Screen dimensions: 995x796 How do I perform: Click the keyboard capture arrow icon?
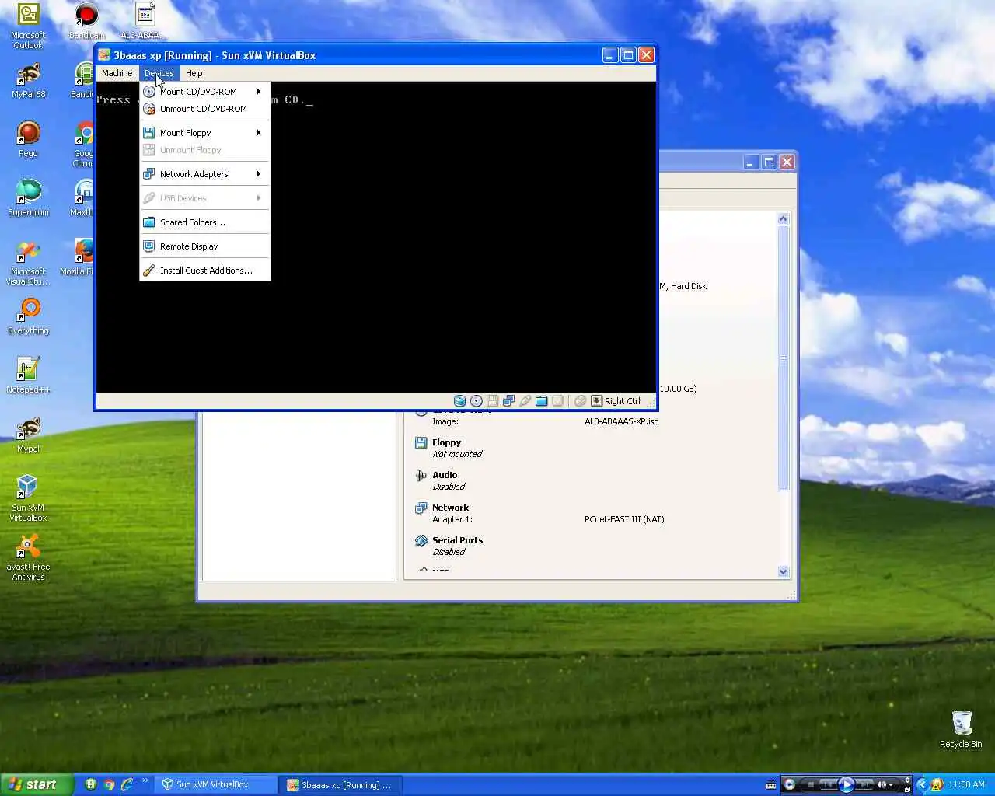coord(596,401)
